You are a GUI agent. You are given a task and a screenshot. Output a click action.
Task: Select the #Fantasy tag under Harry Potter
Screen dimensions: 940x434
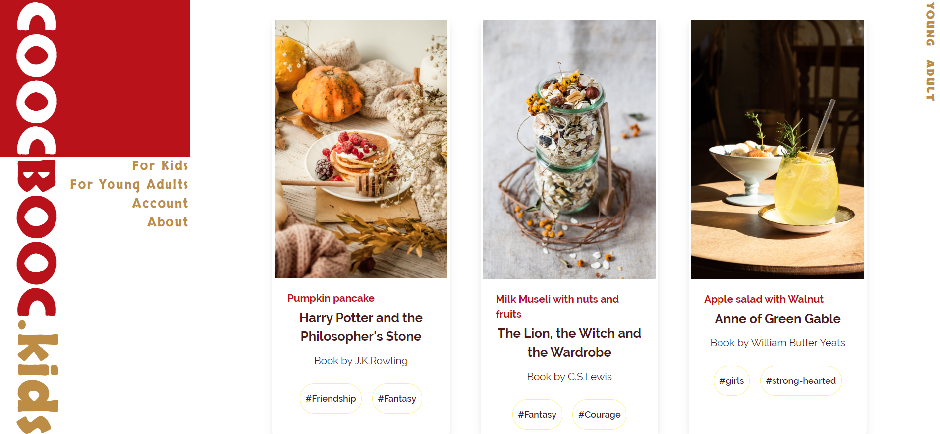click(397, 398)
